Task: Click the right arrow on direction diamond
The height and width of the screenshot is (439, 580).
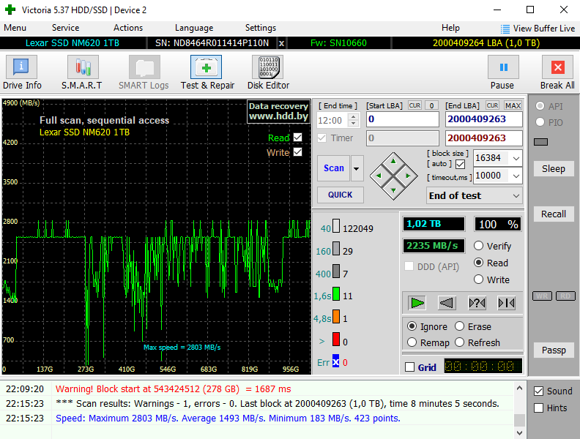Action: pyautogui.click(x=408, y=176)
